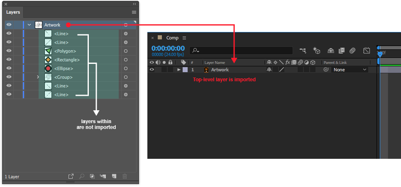The width and height of the screenshot is (401, 187).
Task: Toggle Shy switch on Artwork timeline layer
Action: coord(269,70)
